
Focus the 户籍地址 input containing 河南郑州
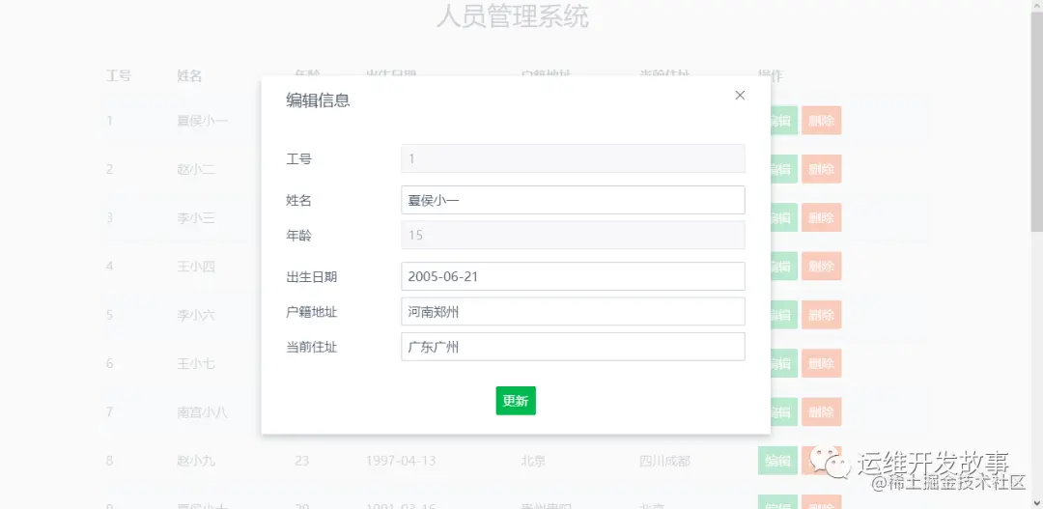[573, 311]
